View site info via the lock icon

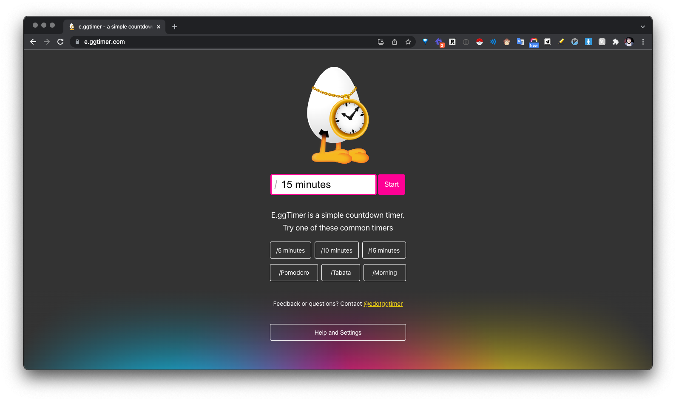pyautogui.click(x=77, y=42)
